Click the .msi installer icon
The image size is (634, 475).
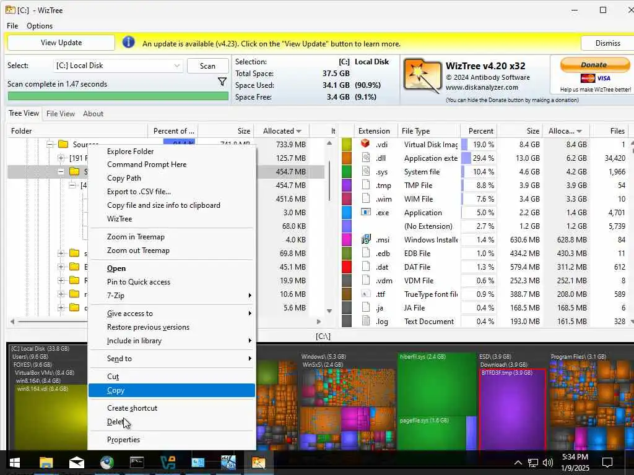(365, 239)
